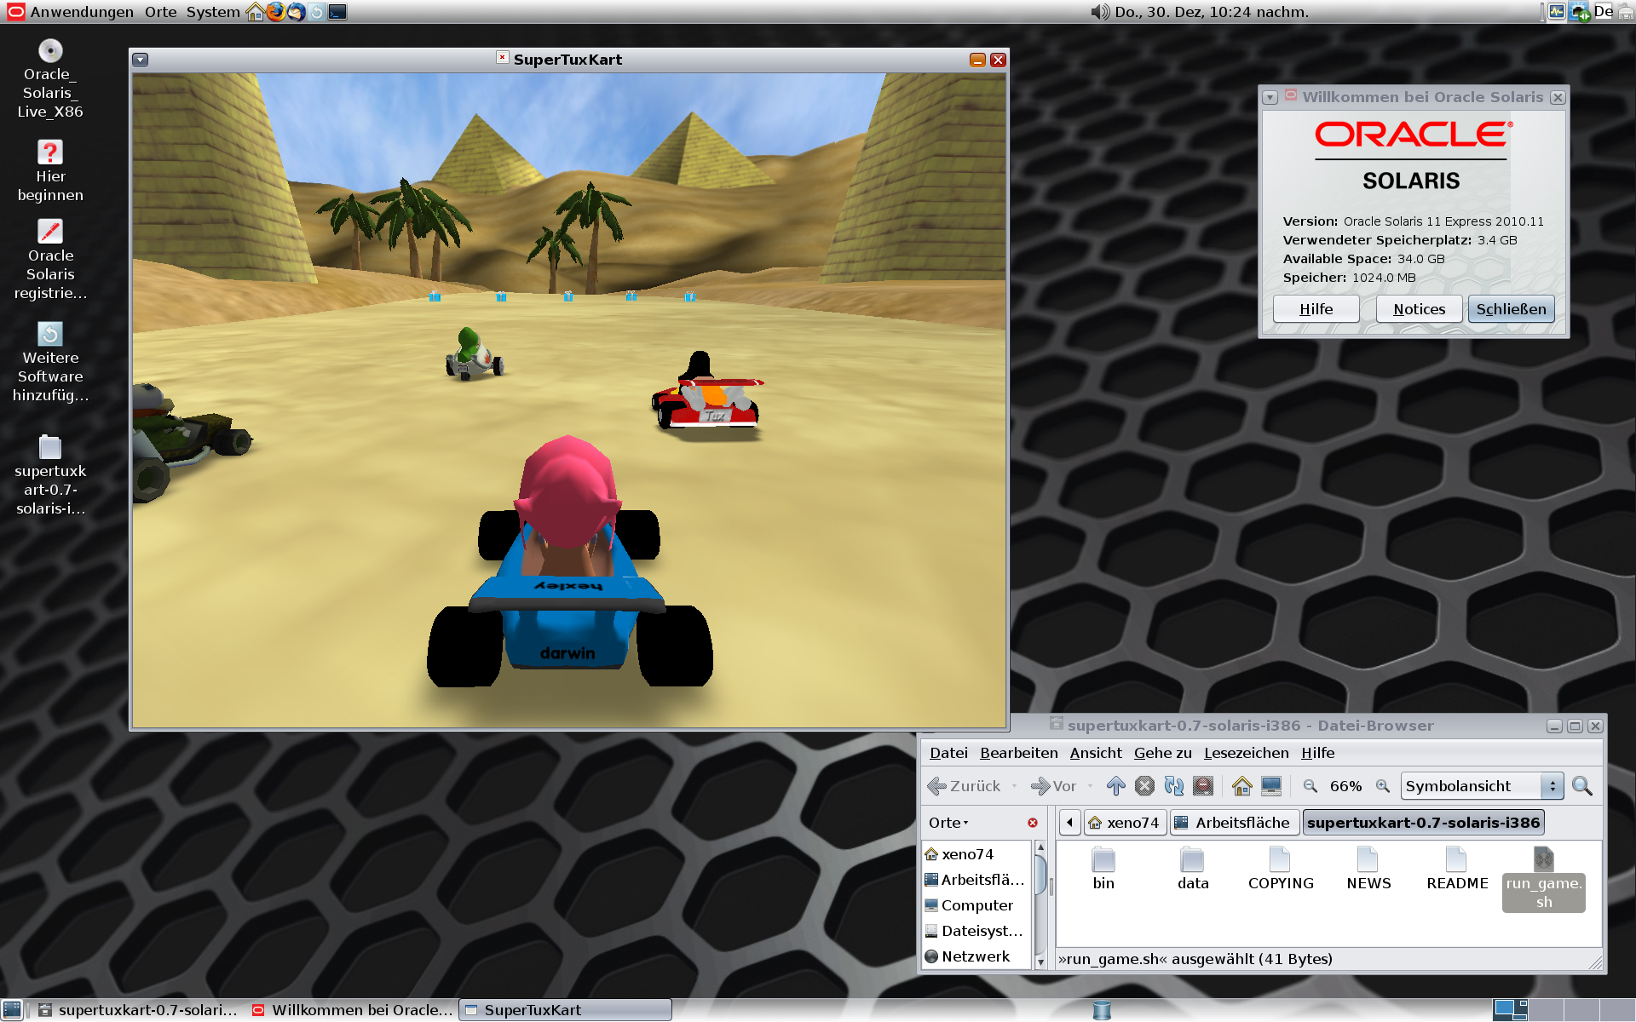This screenshot has width=1636, height=1022.
Task: Open the SuperTuxKart window menu arrow
Action: click(141, 60)
